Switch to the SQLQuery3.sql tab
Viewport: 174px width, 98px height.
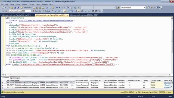(x=84, y=15)
